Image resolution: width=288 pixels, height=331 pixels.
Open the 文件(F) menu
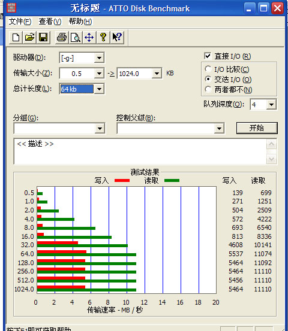pos(20,22)
